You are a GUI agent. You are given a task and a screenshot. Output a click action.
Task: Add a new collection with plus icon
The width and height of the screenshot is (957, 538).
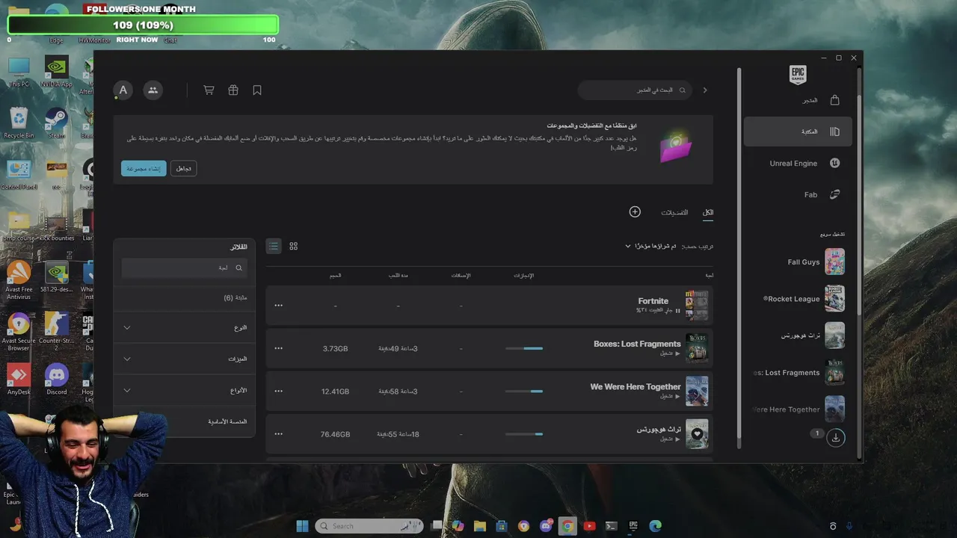click(x=635, y=212)
